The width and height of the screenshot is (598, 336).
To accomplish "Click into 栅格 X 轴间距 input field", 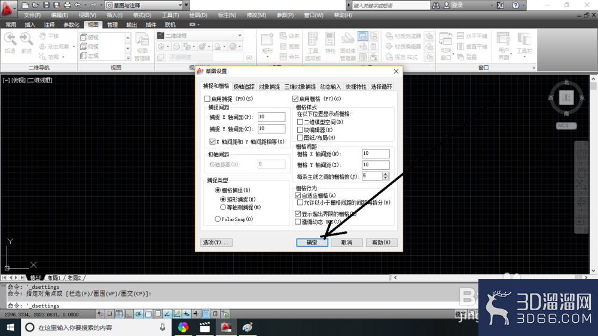I will click(376, 153).
